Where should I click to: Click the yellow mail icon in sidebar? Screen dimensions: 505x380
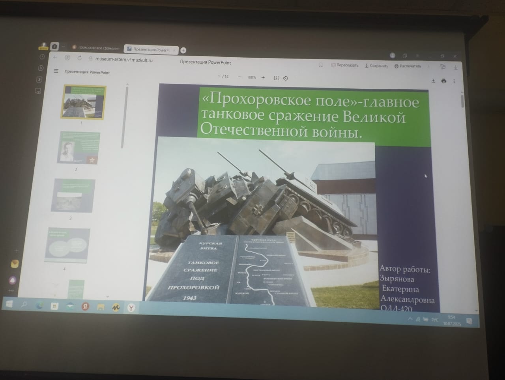tap(14, 264)
